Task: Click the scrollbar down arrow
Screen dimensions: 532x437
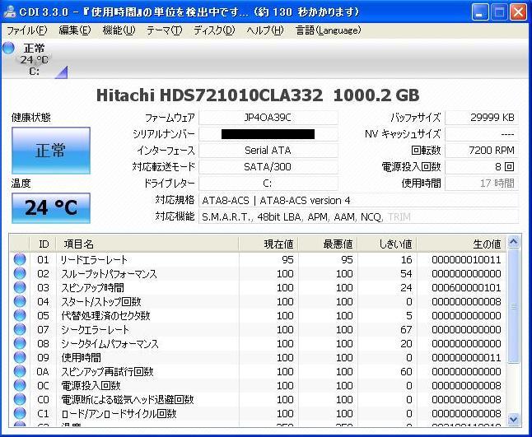Action: [x=513, y=419]
